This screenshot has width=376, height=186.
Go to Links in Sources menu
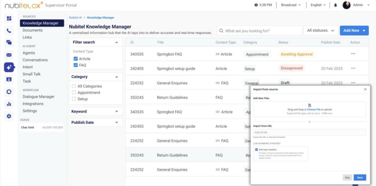[x=27, y=37]
